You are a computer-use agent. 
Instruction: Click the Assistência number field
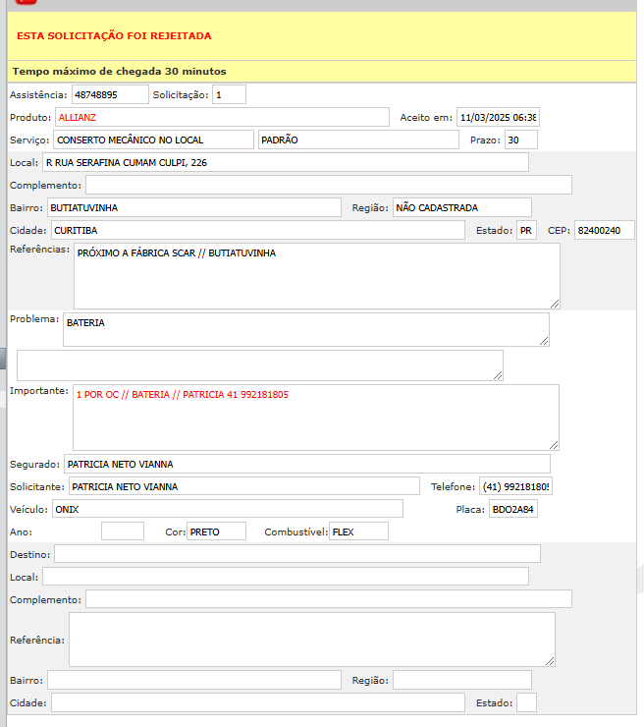(x=109, y=95)
